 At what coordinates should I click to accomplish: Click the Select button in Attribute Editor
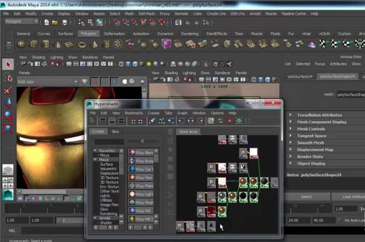(306, 197)
